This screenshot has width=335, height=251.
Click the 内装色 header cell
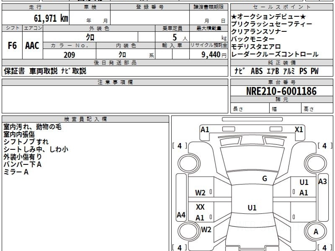pyautogui.click(x=126, y=45)
